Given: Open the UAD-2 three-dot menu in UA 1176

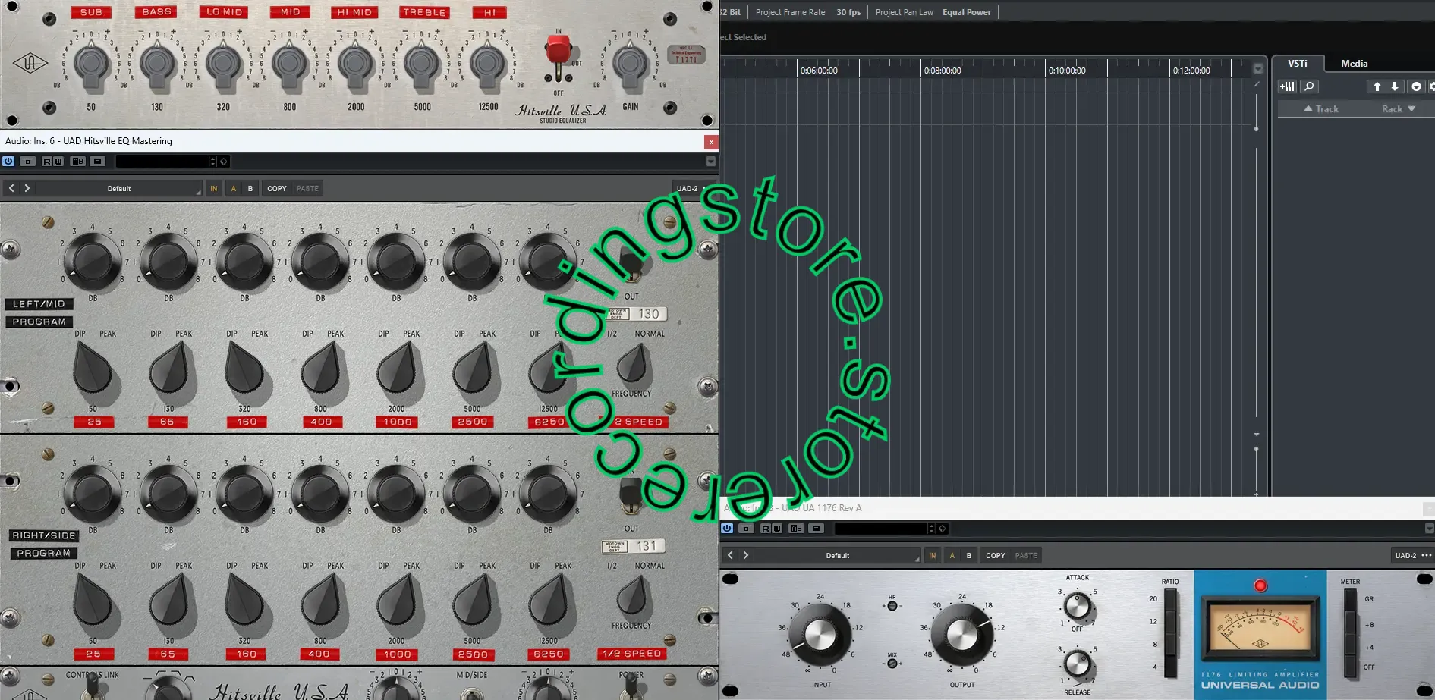Looking at the screenshot, I should (x=1426, y=555).
